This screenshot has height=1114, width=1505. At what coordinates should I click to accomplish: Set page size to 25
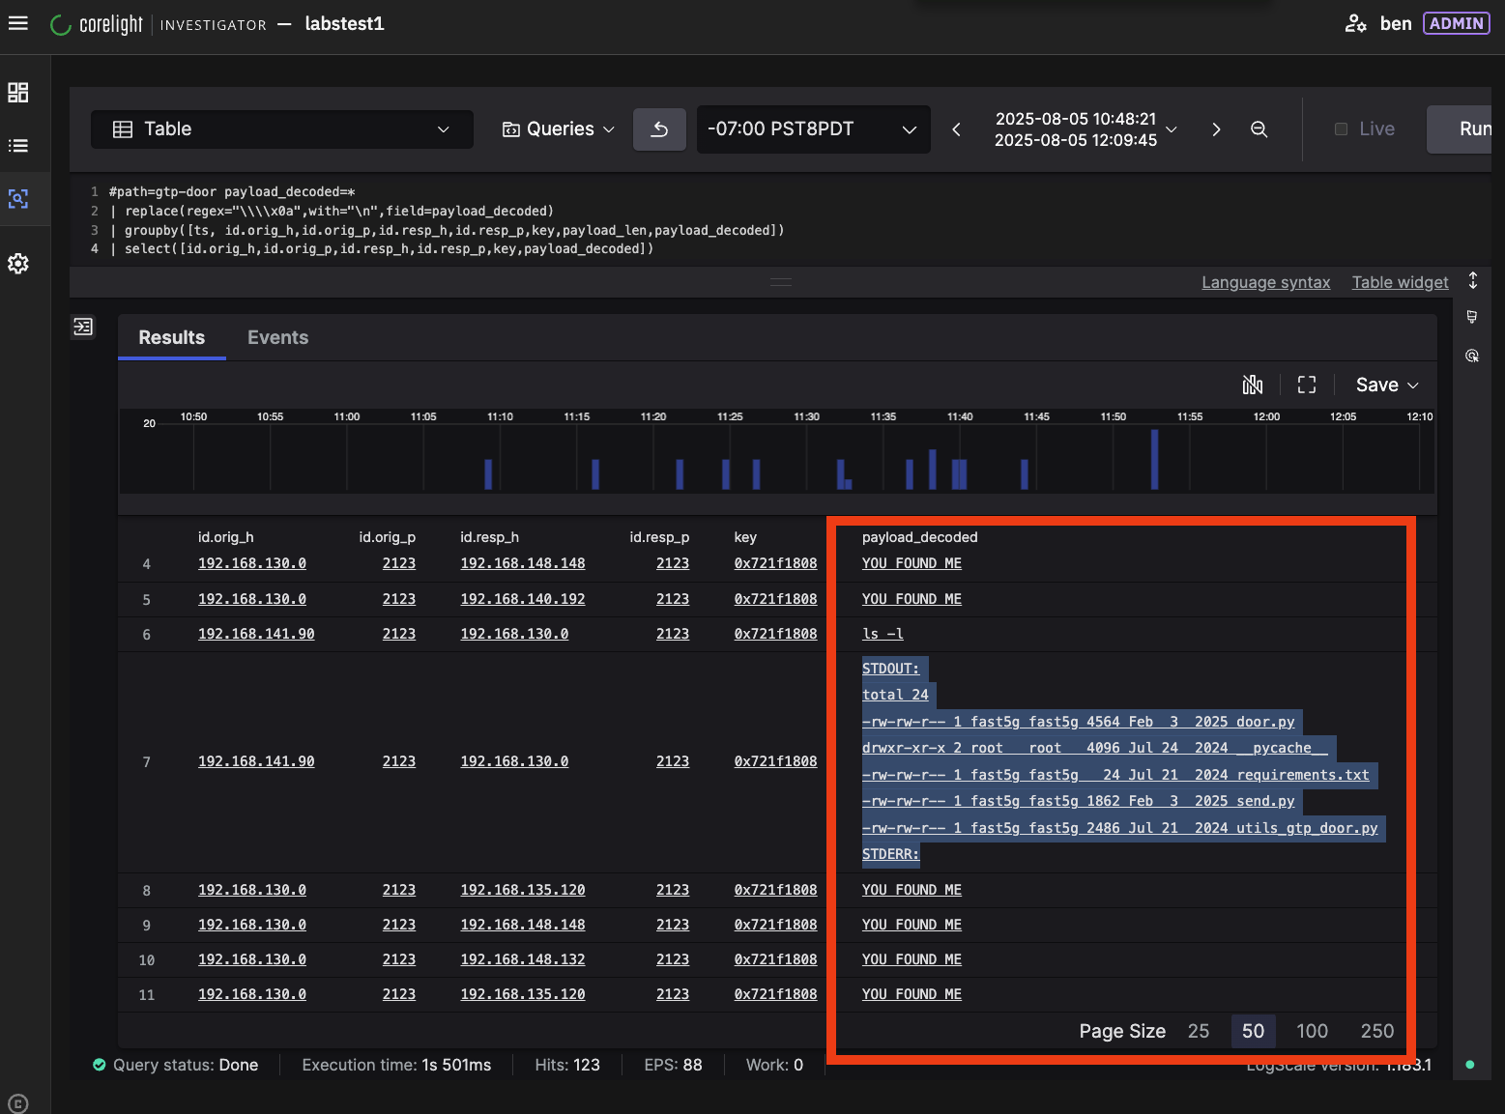[1199, 1031]
